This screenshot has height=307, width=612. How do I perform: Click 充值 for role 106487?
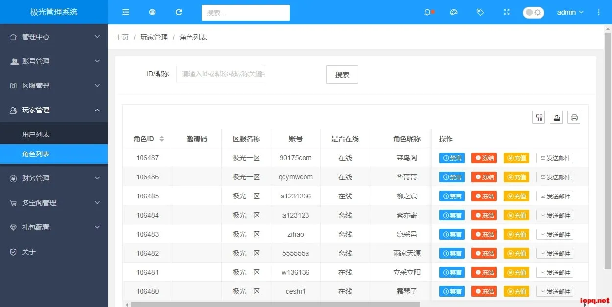tap(517, 158)
